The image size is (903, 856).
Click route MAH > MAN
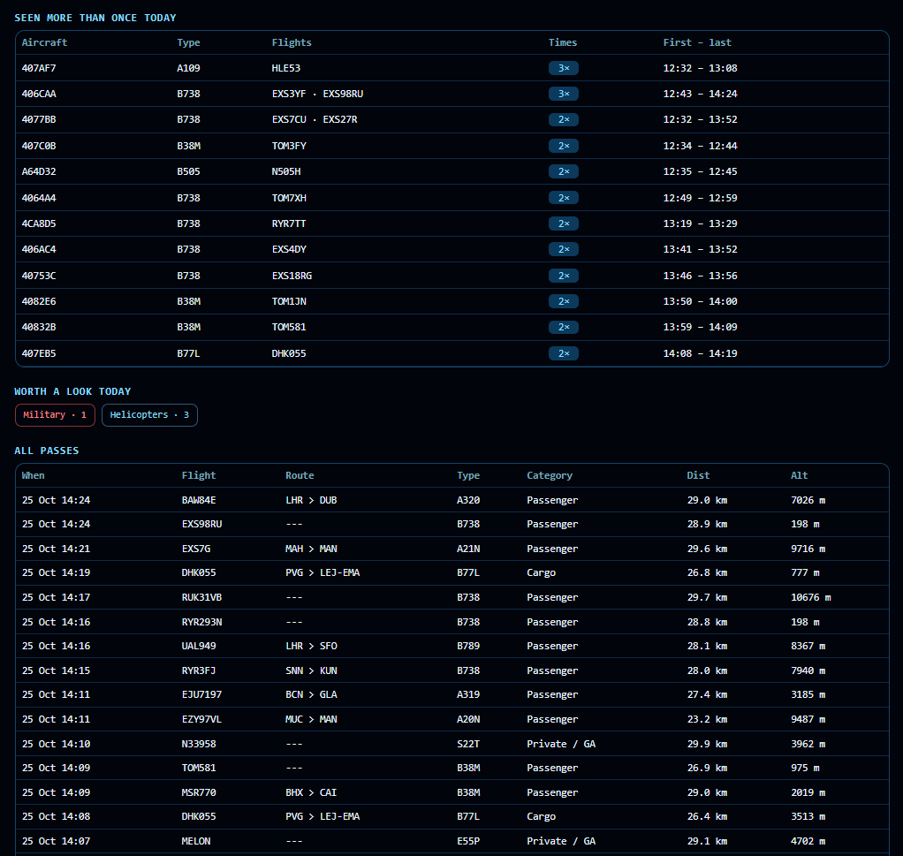(312, 549)
